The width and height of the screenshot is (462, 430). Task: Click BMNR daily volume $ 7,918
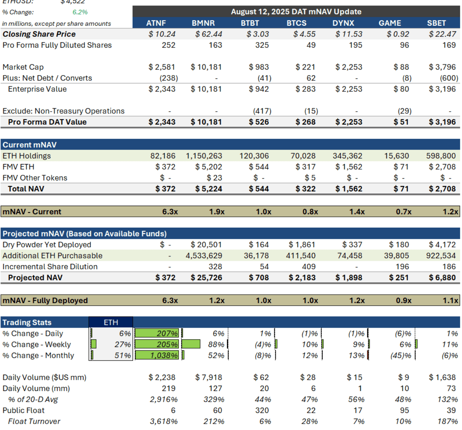coord(209,378)
